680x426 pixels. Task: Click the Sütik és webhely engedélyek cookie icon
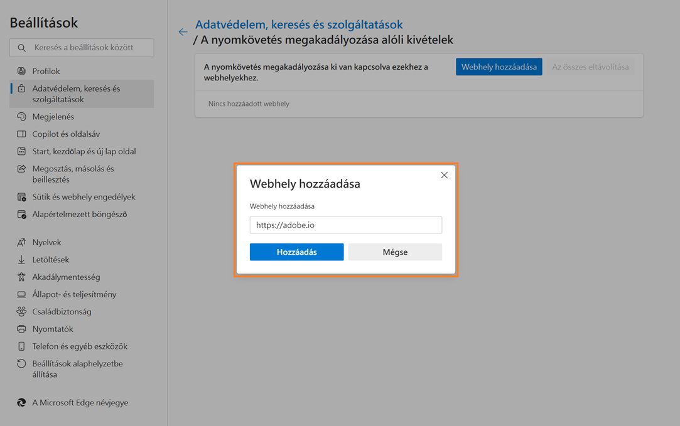[x=21, y=196]
